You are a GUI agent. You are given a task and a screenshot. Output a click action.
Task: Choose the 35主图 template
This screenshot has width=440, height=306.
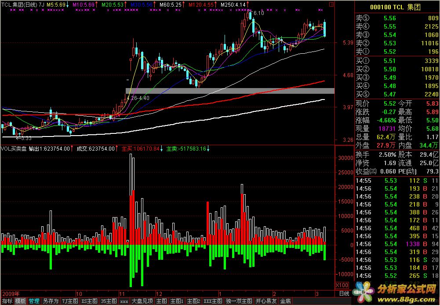(x=109, y=301)
